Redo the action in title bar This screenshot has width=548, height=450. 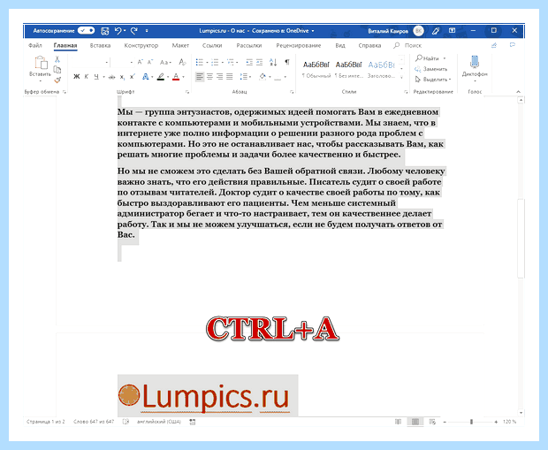click(x=134, y=31)
